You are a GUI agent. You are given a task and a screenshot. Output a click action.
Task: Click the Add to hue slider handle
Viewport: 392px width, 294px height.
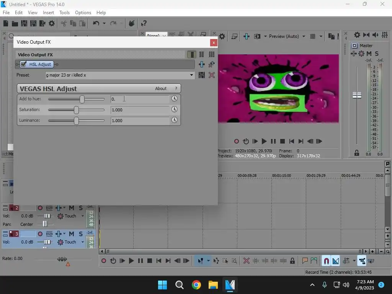click(82, 99)
